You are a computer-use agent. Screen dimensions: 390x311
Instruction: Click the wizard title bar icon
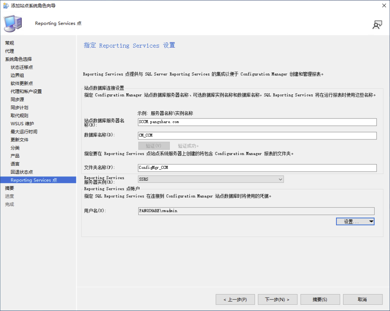click(x=6, y=6)
